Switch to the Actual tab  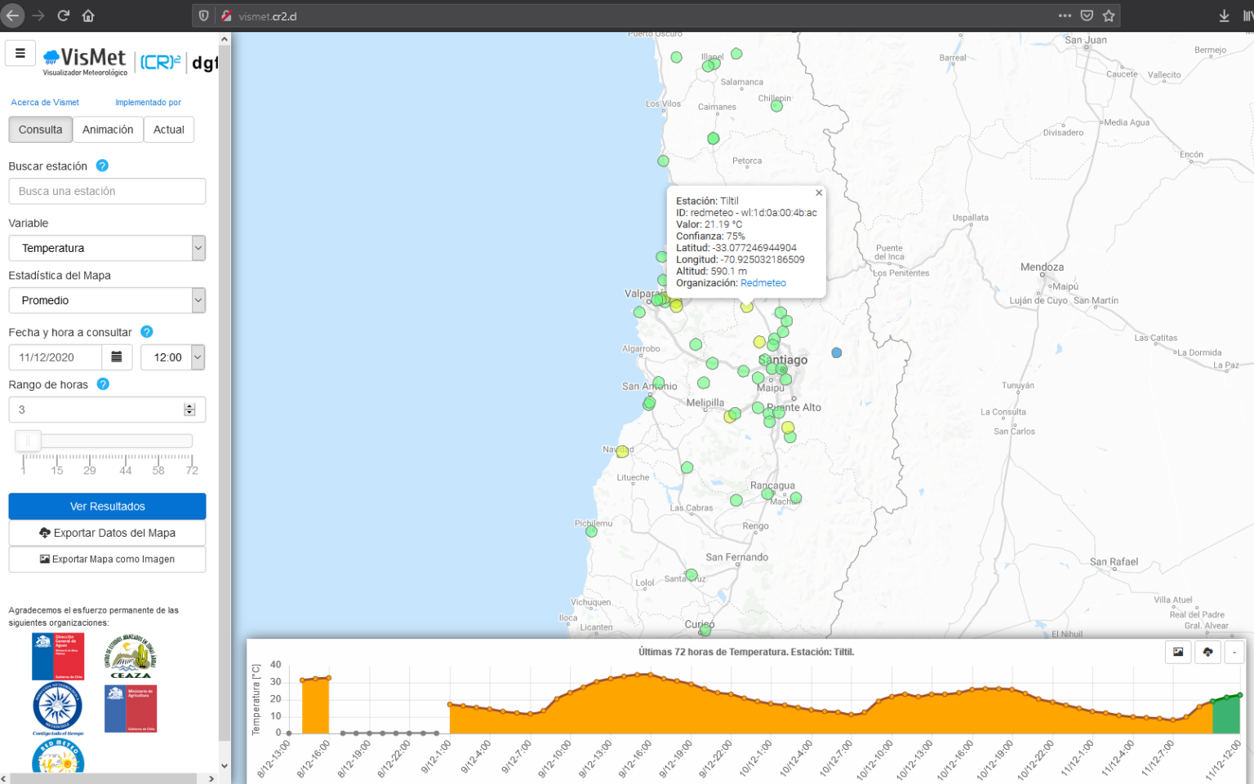pyautogui.click(x=169, y=130)
